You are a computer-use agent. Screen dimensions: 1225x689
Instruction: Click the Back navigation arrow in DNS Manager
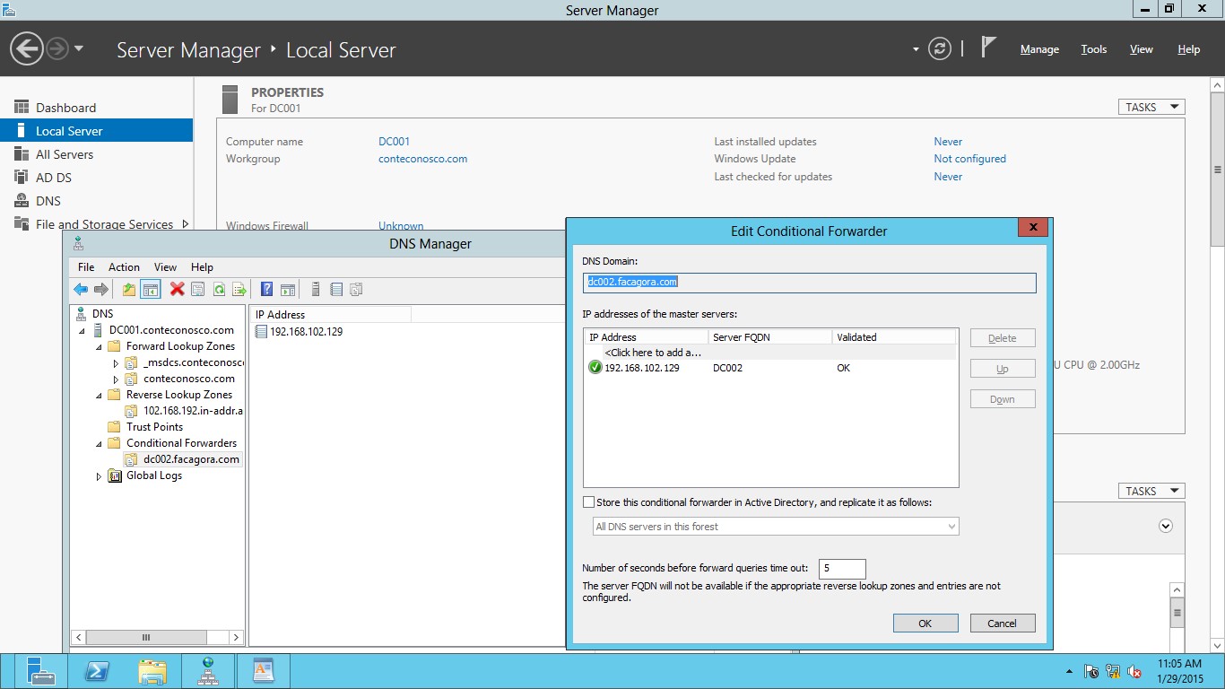point(80,289)
